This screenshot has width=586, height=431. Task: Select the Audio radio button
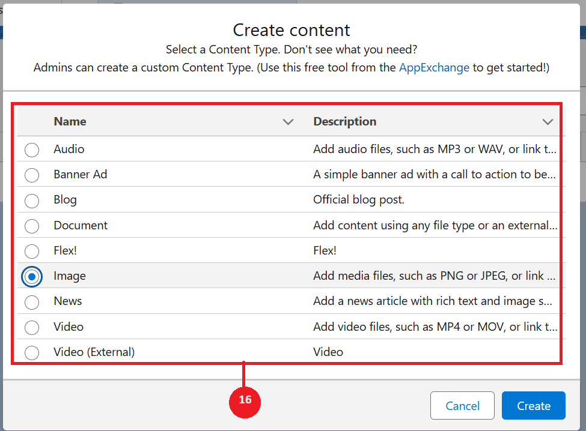pos(32,149)
